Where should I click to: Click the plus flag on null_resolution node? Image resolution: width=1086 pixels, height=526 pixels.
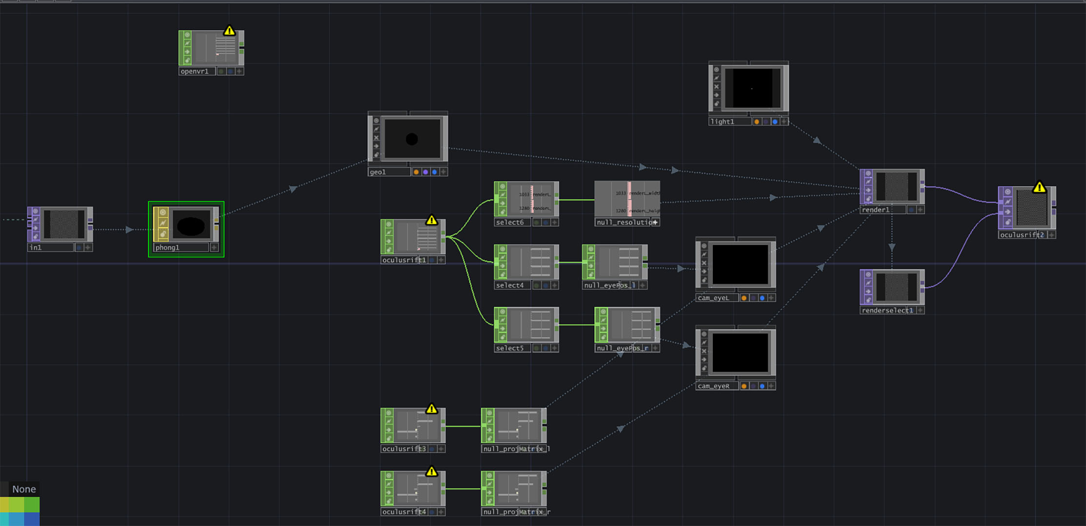656,222
